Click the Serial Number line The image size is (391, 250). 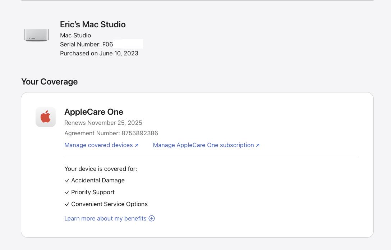point(87,44)
